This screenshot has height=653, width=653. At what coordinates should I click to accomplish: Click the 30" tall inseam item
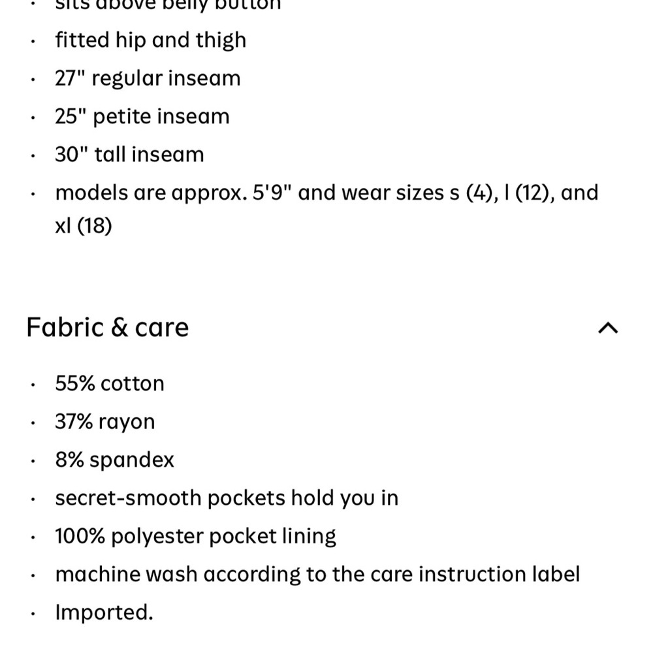pos(129,155)
